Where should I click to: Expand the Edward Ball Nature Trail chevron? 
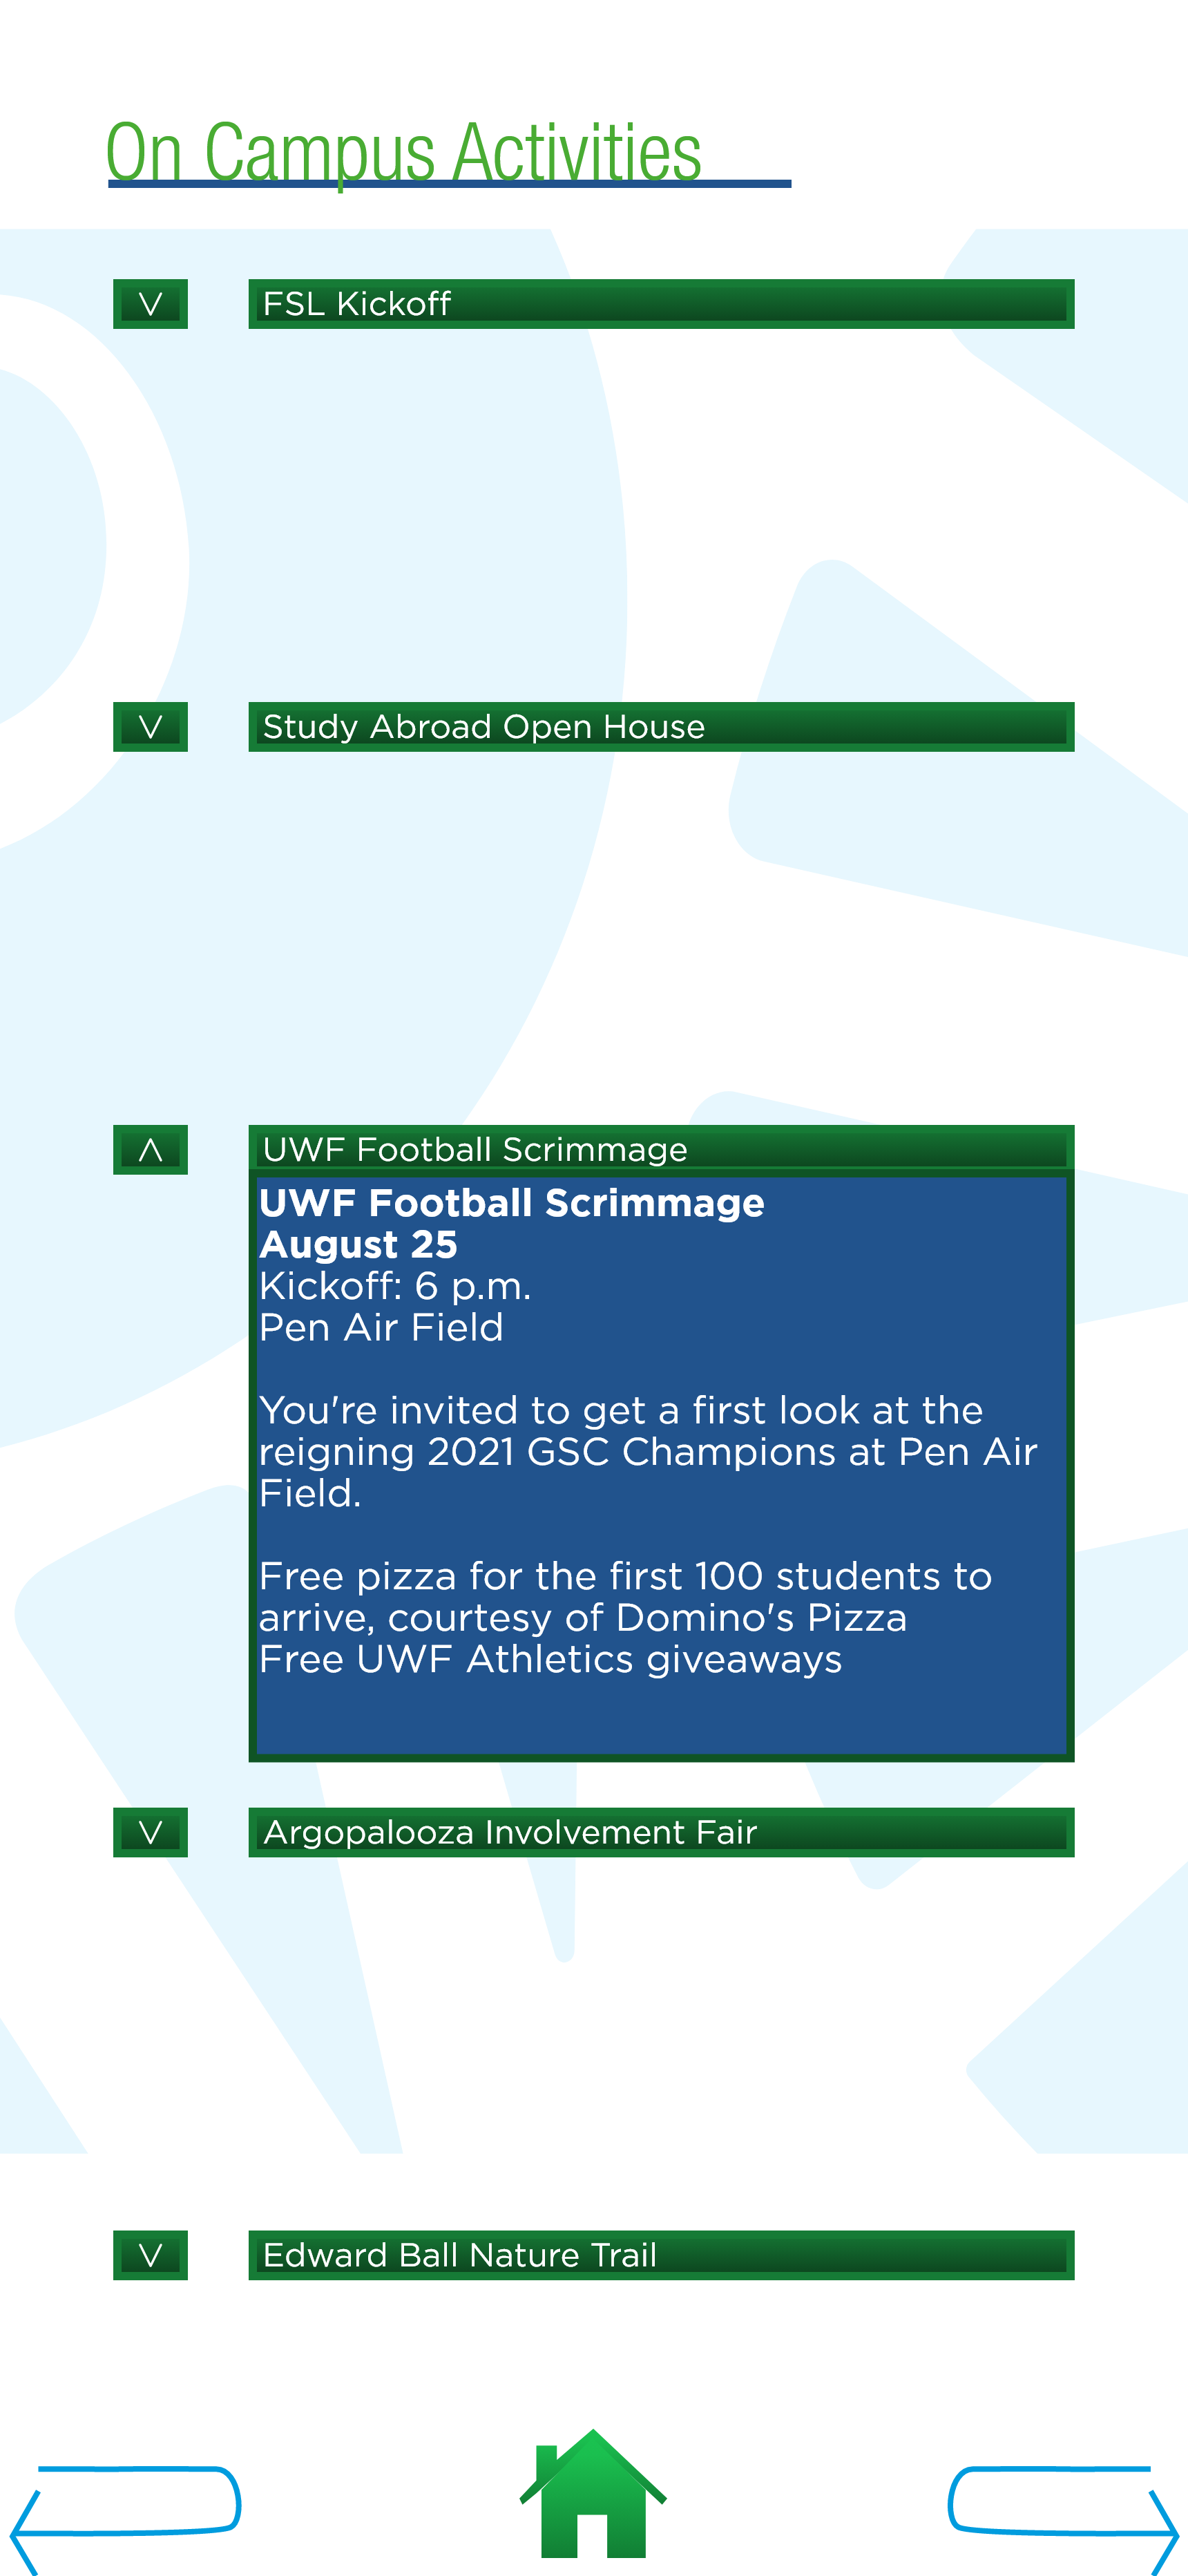click(150, 2255)
